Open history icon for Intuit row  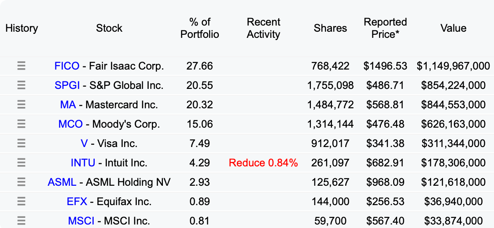point(21,163)
